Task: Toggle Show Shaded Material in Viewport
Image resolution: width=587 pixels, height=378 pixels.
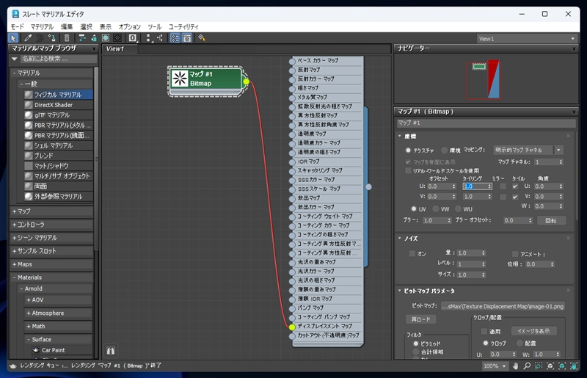Action: (106, 38)
